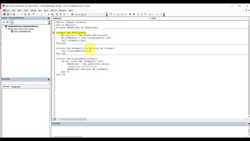The height and width of the screenshot is (141, 250).
Task: Click the 'Option Explicit' code line
Action: tap(66, 25)
